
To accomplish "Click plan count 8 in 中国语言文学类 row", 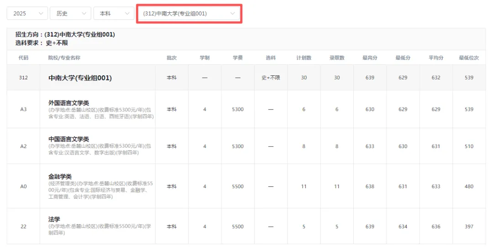I will (x=304, y=146).
